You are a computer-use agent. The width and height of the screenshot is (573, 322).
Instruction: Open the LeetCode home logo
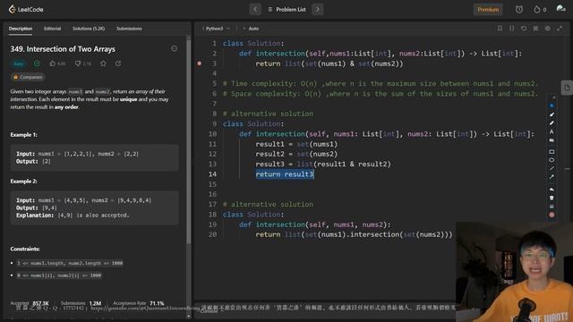[x=26, y=10]
